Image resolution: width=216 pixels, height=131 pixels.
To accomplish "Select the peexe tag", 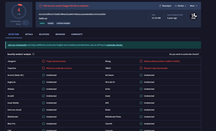I will point(42,23).
